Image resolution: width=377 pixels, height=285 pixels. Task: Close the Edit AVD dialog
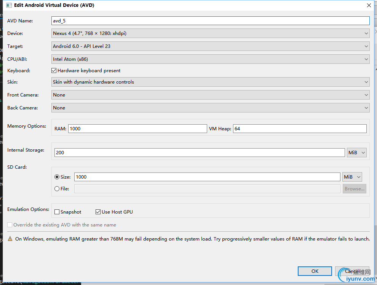369,5
